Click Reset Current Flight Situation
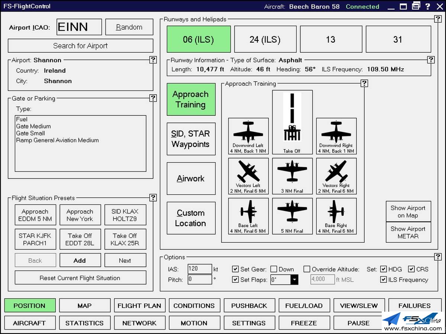This screenshot has width=446, height=334. (80, 278)
